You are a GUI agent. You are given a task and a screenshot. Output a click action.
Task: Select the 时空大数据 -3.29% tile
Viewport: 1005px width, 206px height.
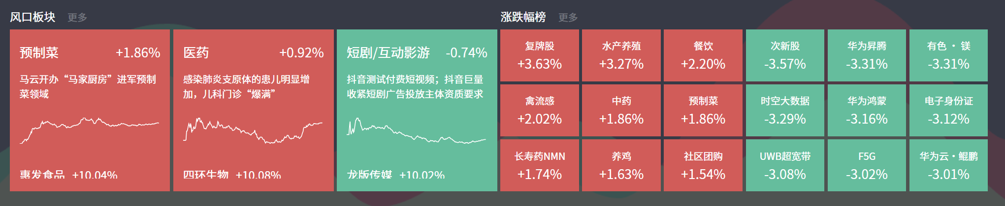tap(785, 110)
